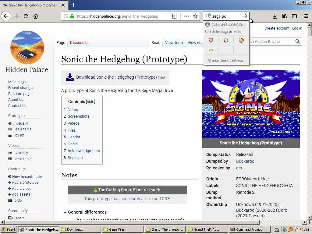Click the keyboard icon in system tray
The height and width of the screenshot is (234, 312).
[x=276, y=230]
